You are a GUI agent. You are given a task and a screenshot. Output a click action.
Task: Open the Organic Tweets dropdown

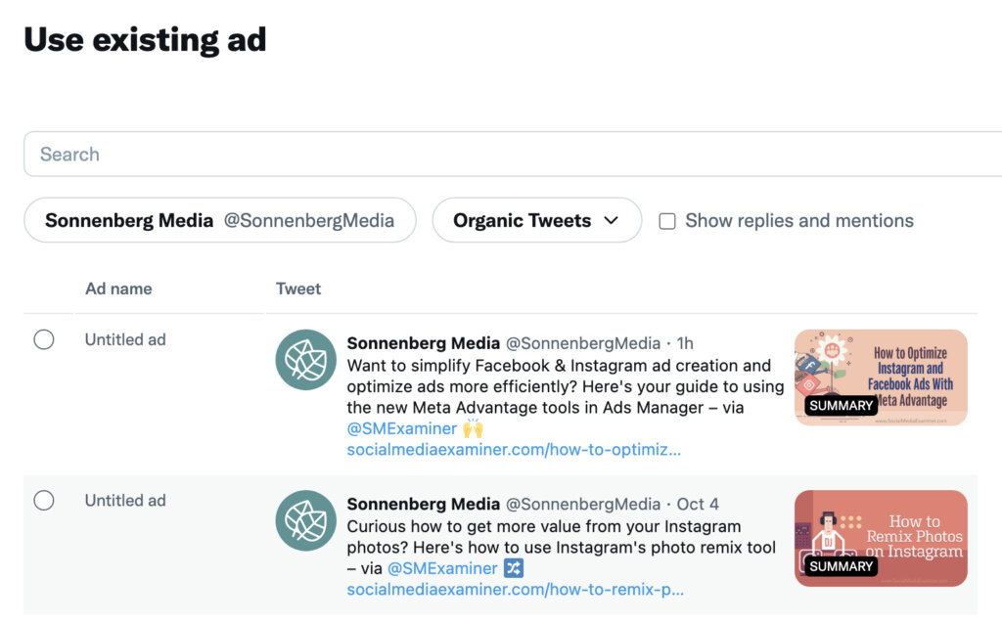point(536,220)
